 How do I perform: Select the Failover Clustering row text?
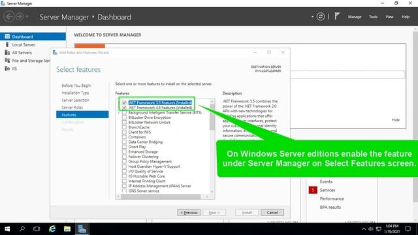tap(143, 157)
